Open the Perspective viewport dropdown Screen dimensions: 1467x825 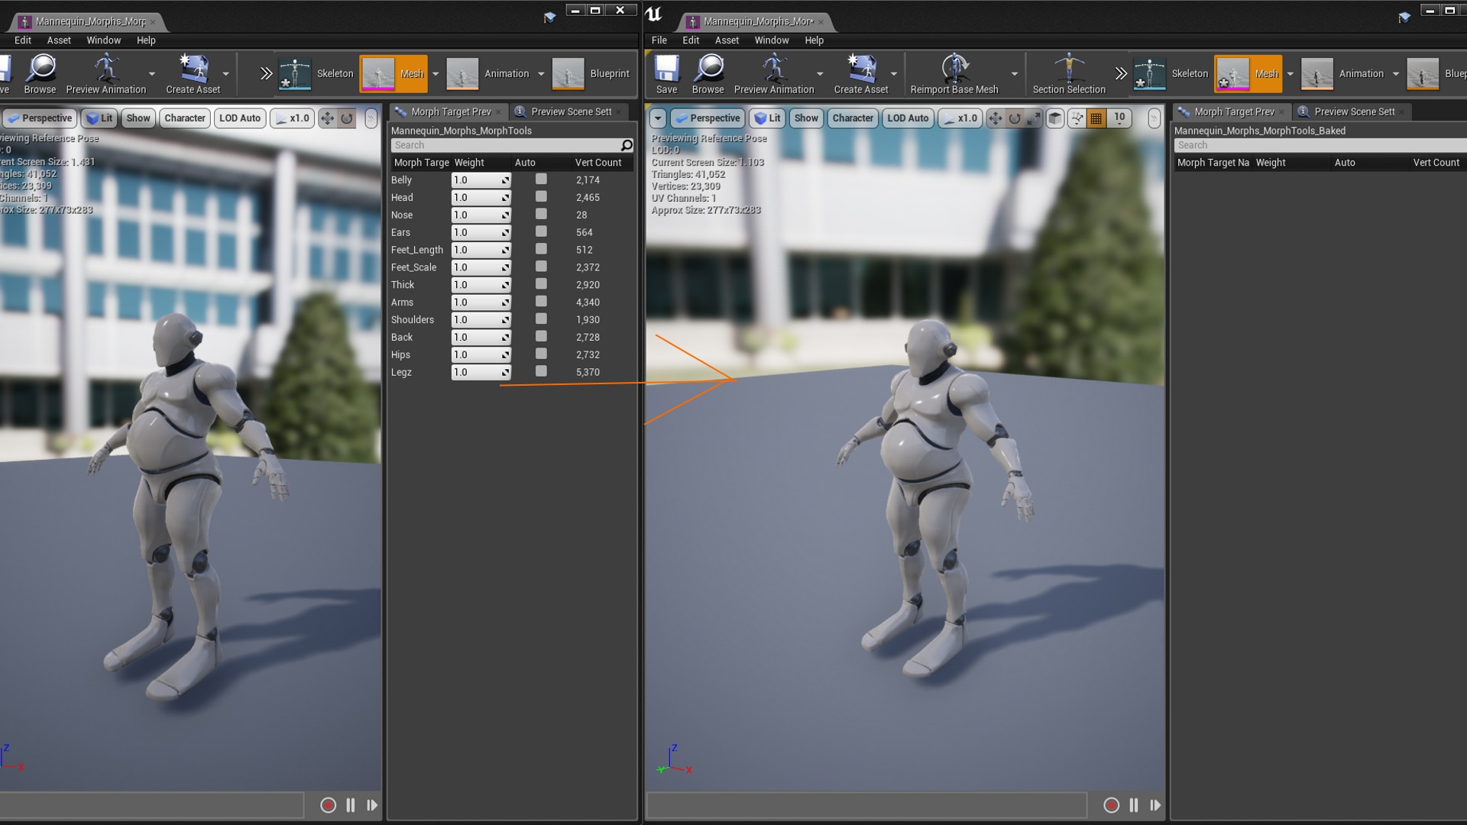pyautogui.click(x=707, y=118)
